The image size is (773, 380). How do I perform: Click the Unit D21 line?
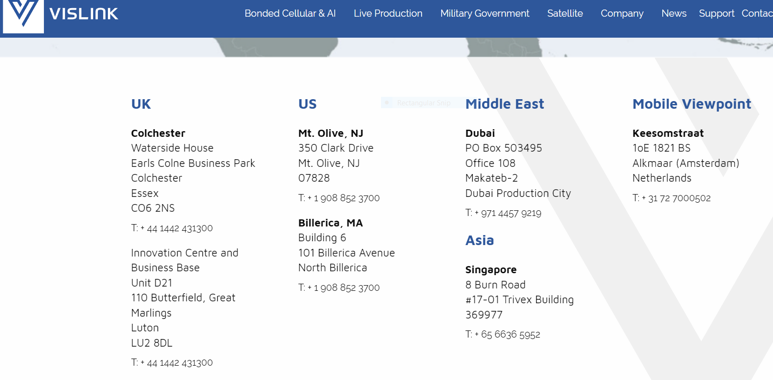click(x=152, y=283)
